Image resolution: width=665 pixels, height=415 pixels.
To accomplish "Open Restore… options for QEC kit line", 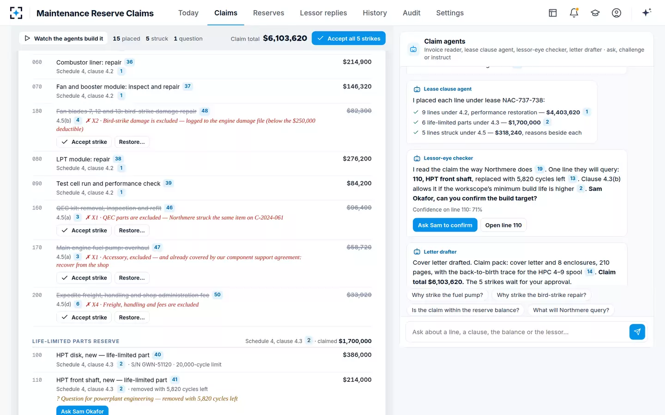I will [132, 231].
